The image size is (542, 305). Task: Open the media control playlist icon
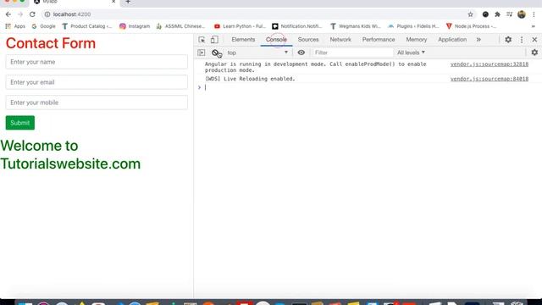click(x=510, y=14)
